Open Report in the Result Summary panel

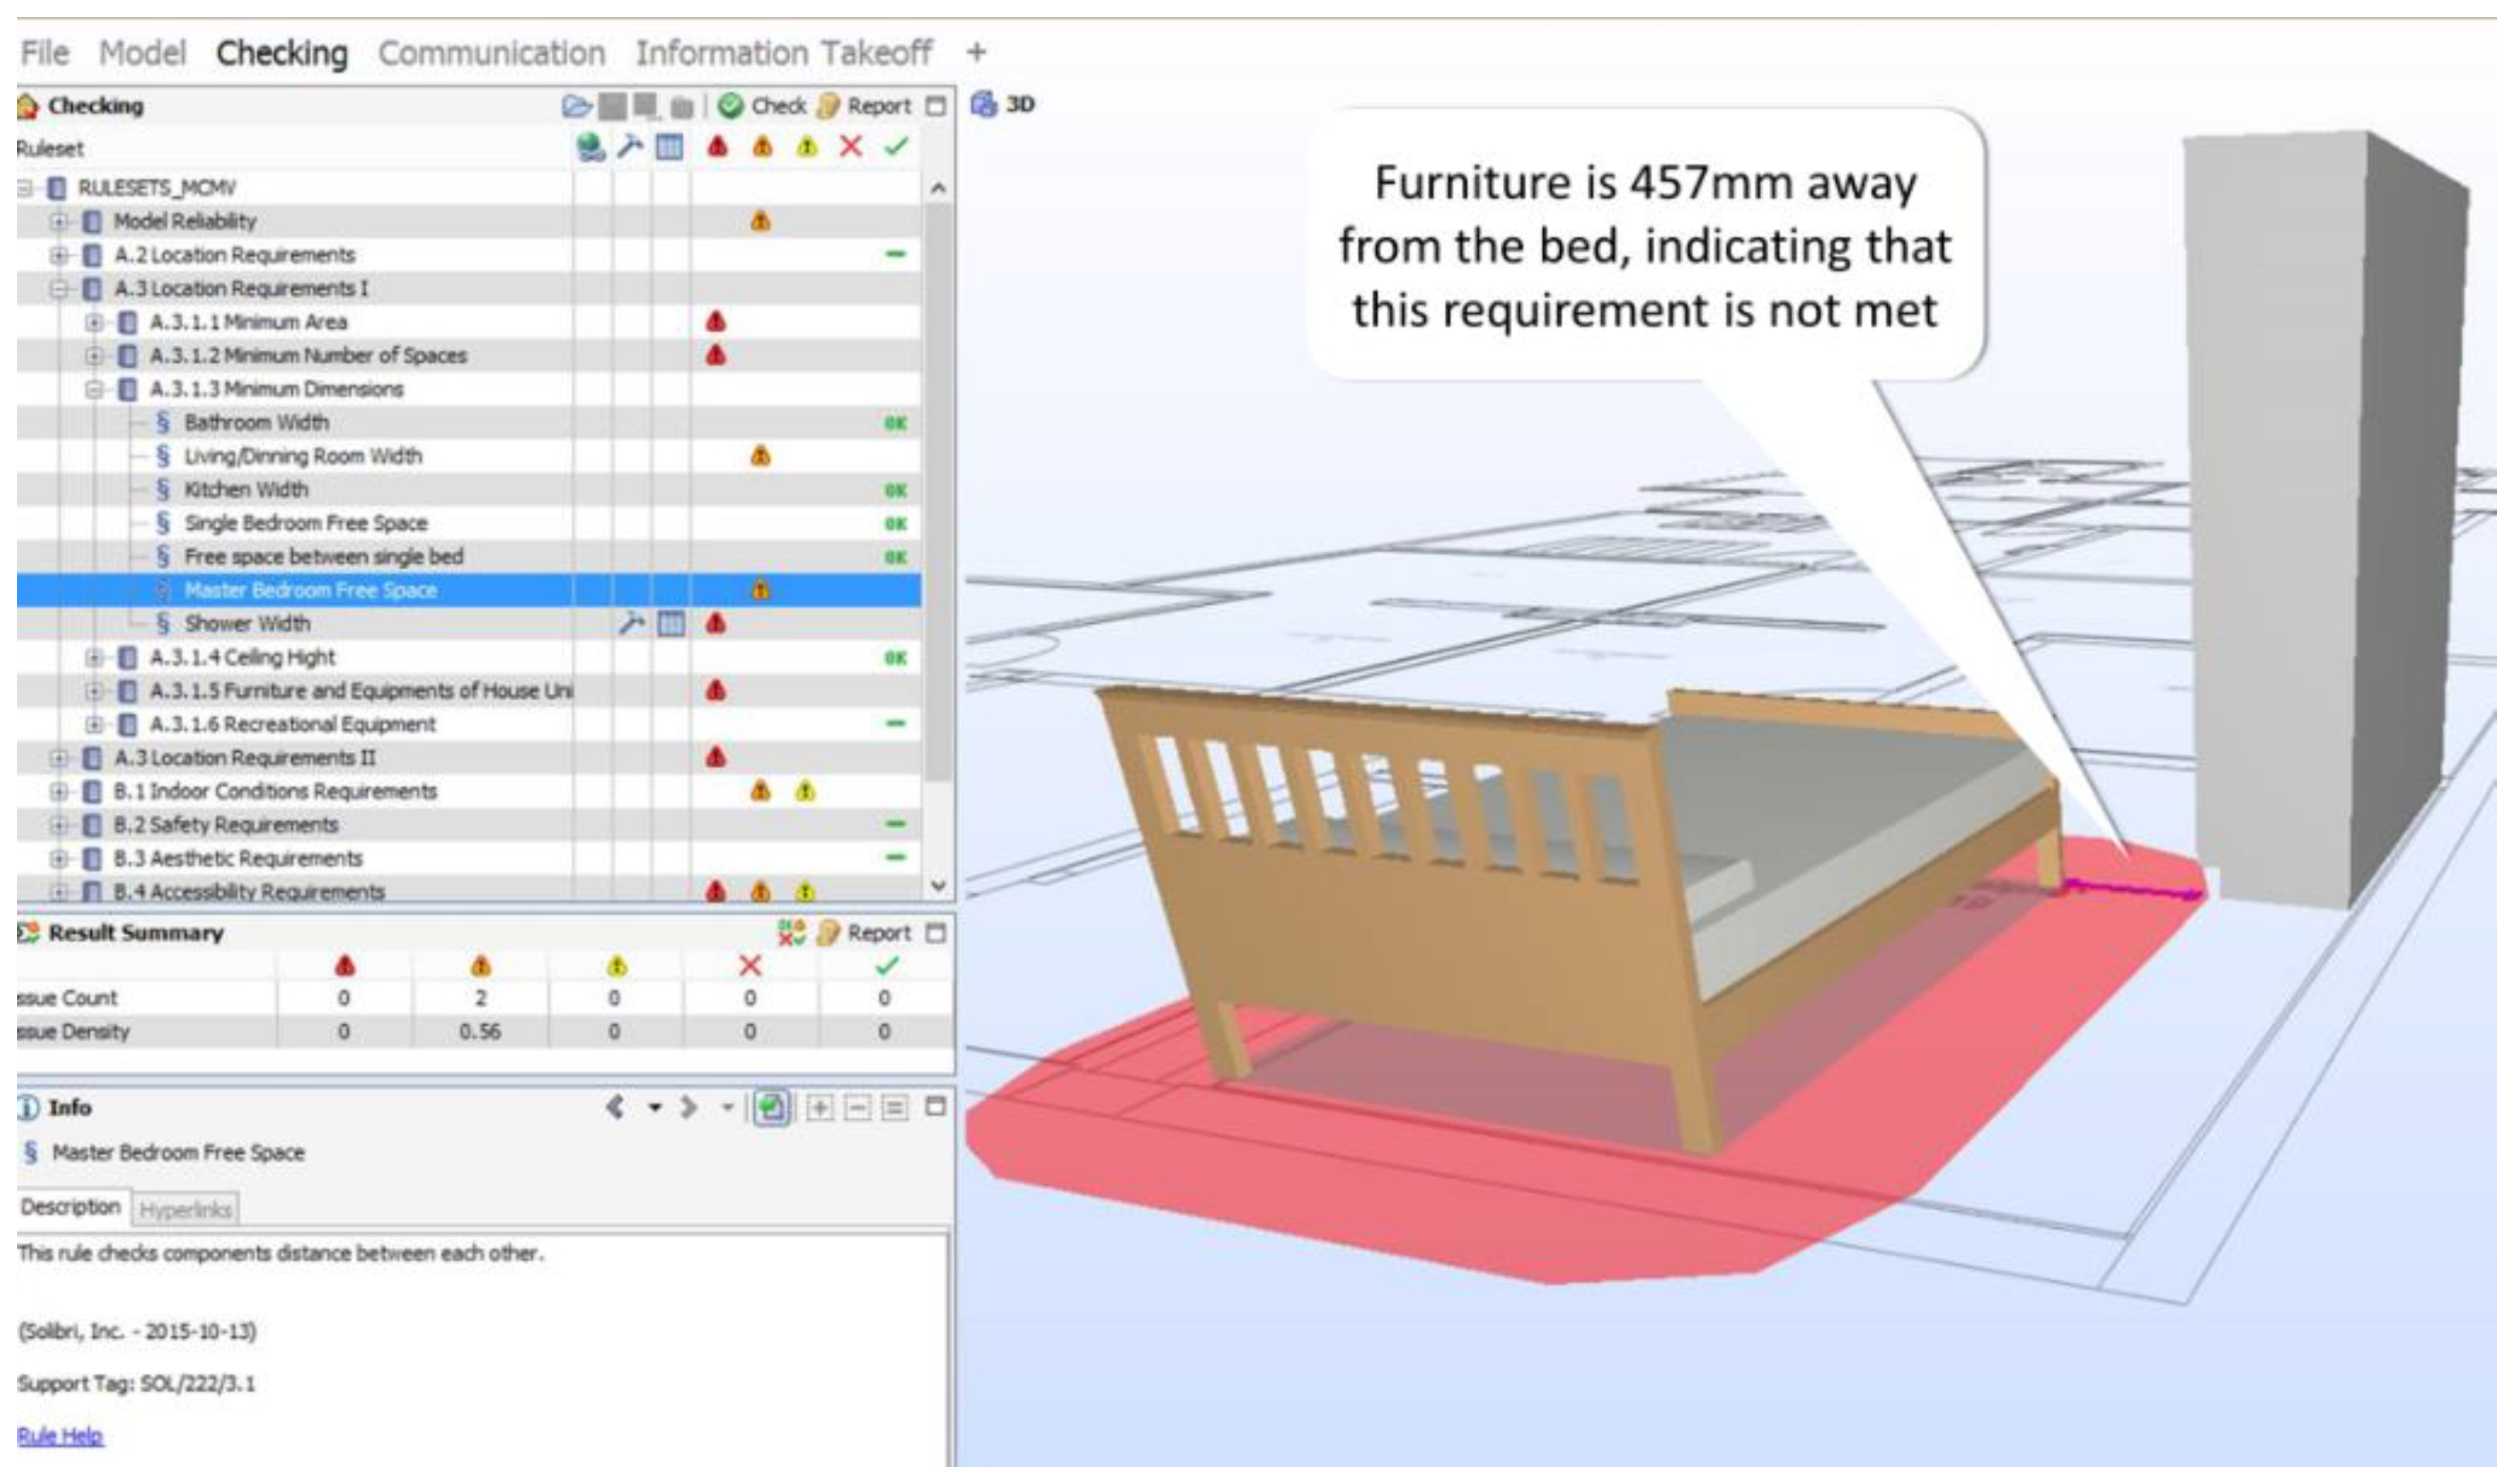(x=864, y=934)
